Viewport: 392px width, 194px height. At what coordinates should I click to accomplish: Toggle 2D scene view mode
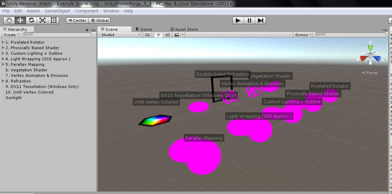point(147,35)
